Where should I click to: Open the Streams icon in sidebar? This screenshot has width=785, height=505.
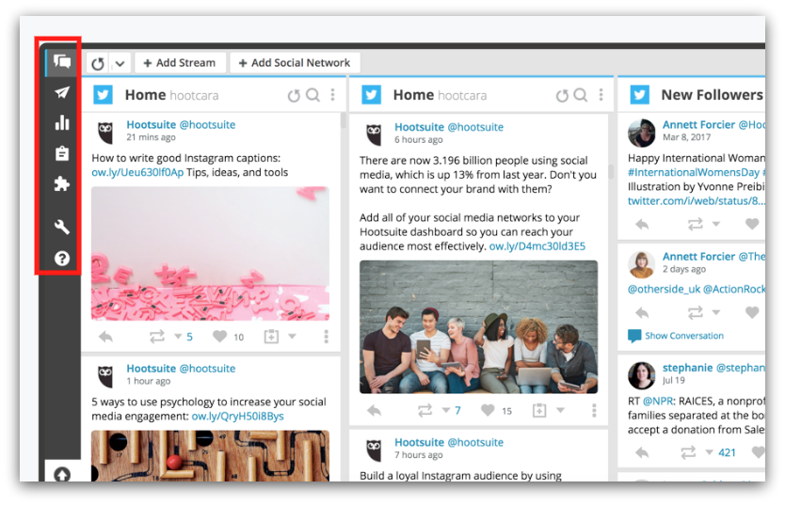coord(62,62)
